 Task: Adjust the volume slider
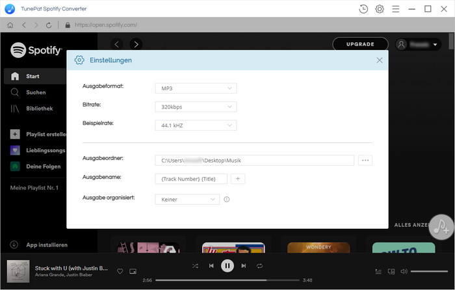click(x=429, y=272)
